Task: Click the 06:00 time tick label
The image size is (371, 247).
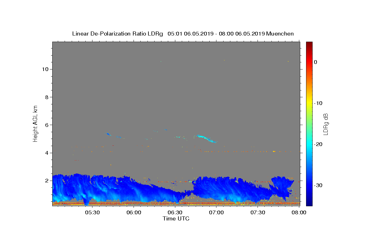Action: 134,212
